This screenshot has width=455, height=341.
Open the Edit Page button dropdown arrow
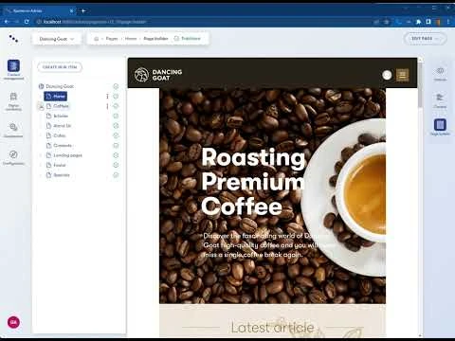437,39
